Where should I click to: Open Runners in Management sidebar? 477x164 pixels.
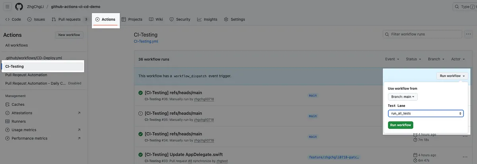click(x=19, y=122)
